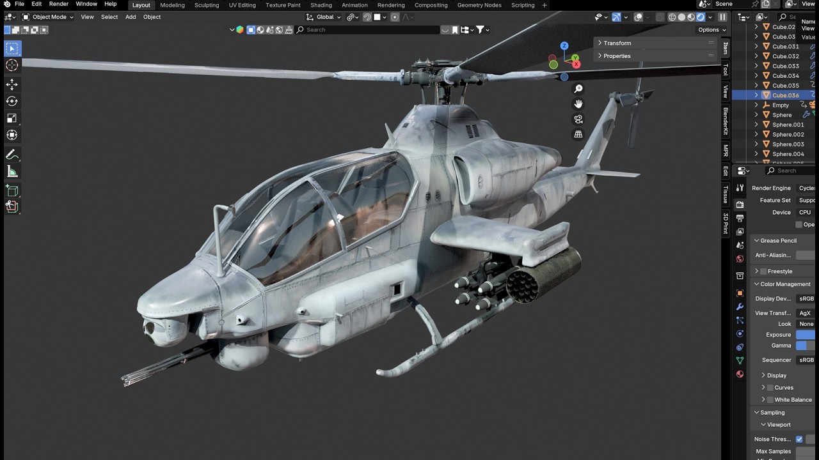Open the File menu

(19, 4)
